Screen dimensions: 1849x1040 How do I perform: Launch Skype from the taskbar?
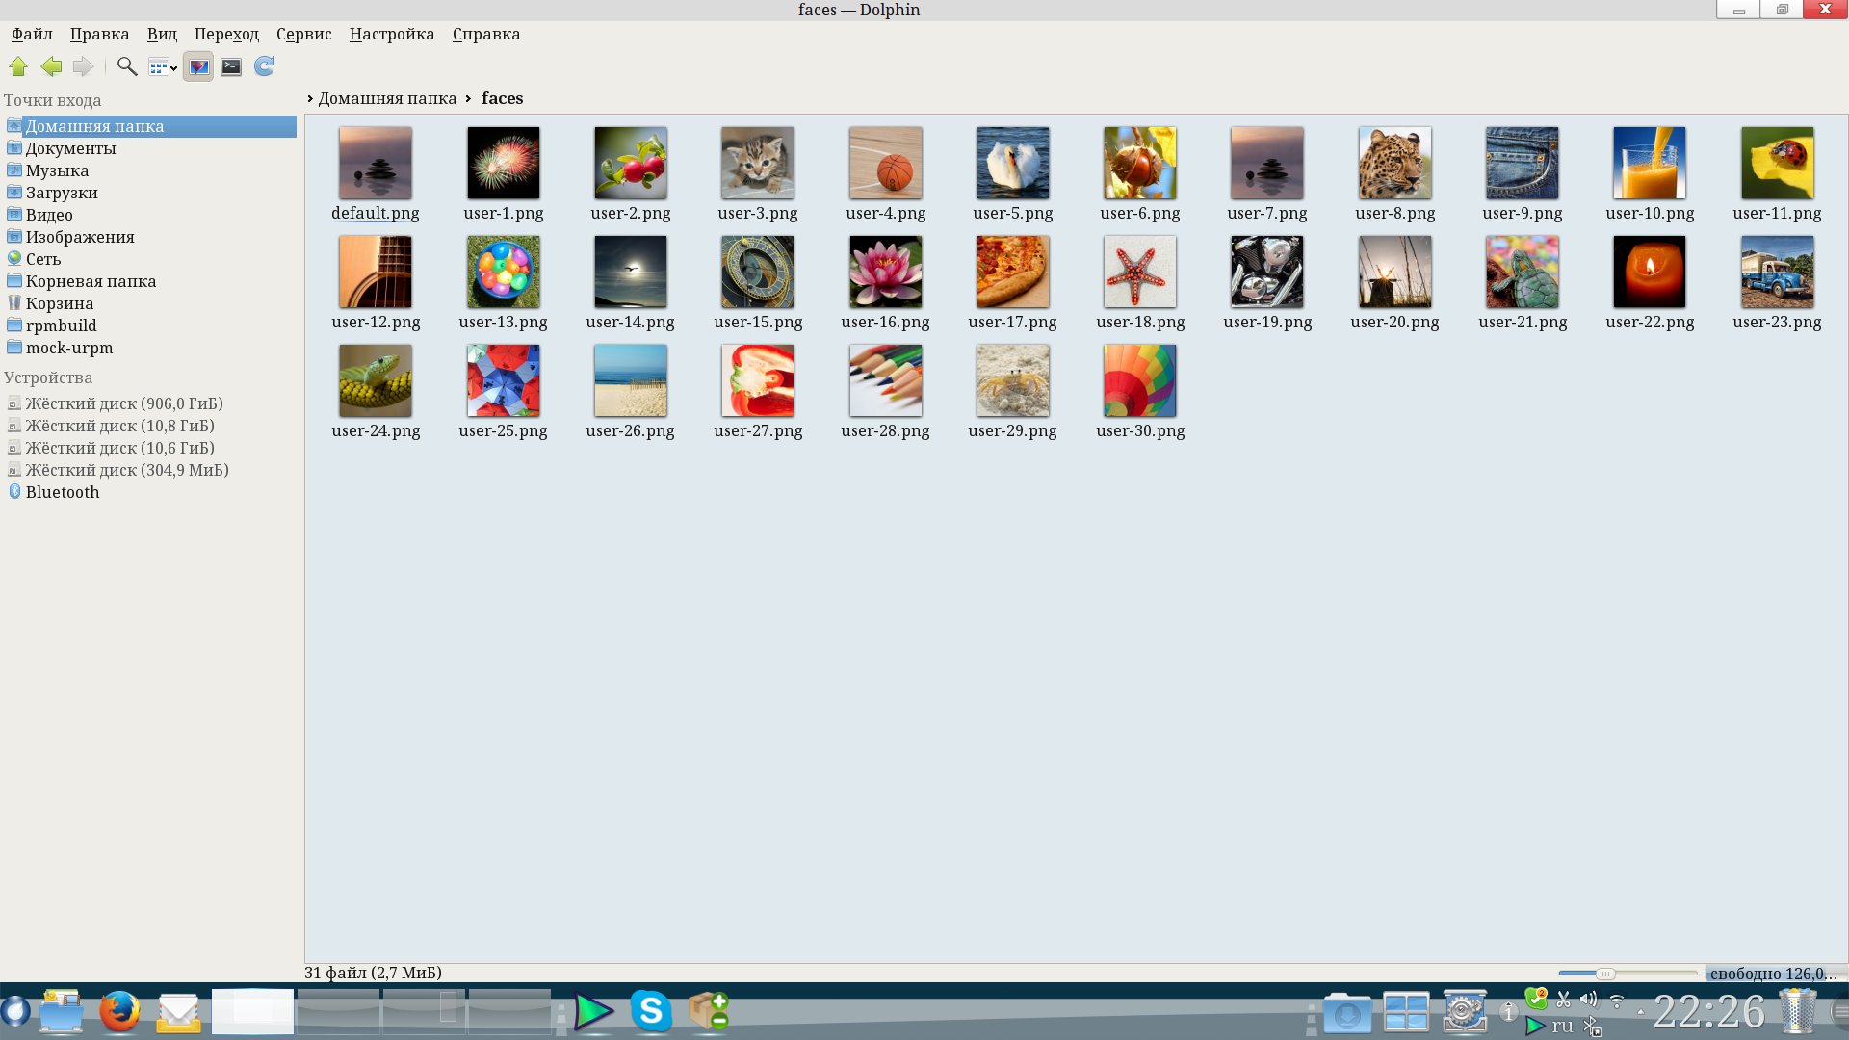point(651,1012)
